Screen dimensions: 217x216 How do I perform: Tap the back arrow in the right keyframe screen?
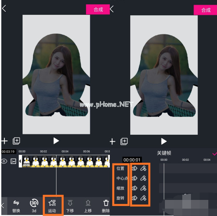click(112, 9)
